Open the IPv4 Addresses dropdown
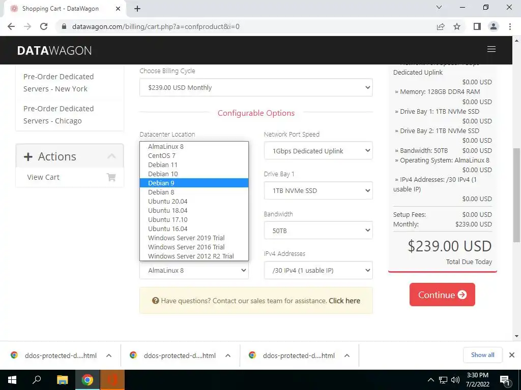 (x=319, y=270)
